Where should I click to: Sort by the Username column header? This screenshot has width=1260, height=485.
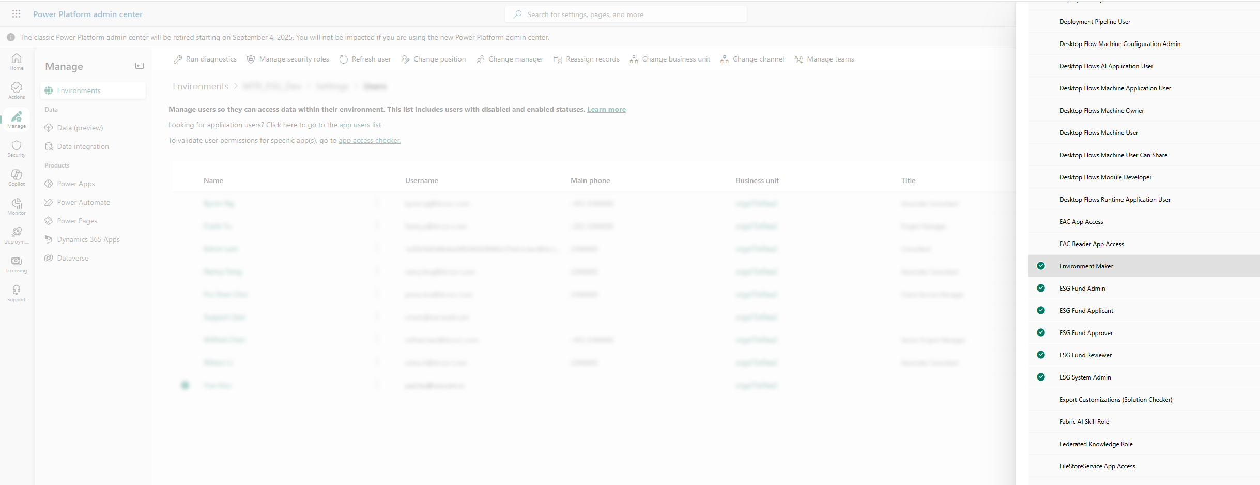point(422,180)
